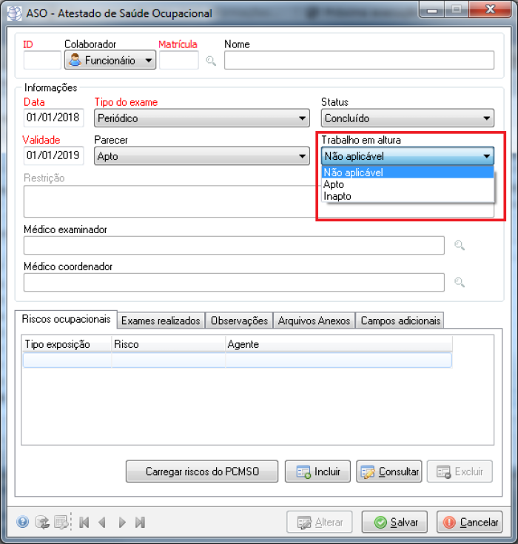
Task: Go to the first record
Action: pyautogui.click(x=84, y=522)
